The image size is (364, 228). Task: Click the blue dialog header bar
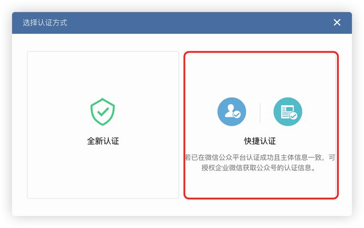182,23
